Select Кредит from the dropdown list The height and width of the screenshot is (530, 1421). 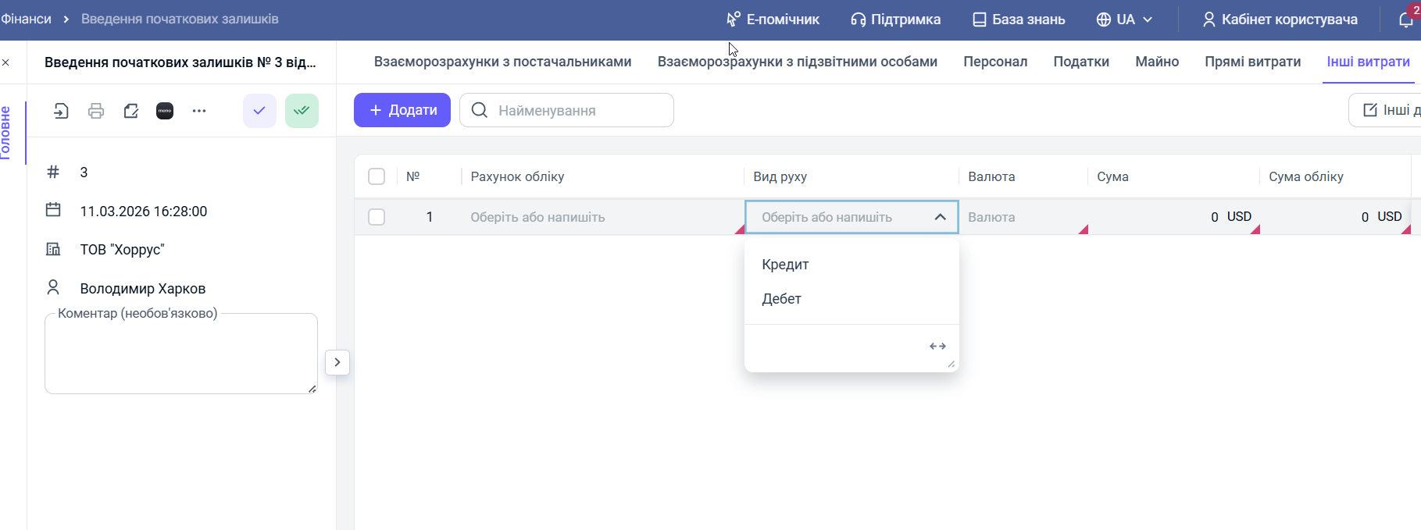[785, 265]
